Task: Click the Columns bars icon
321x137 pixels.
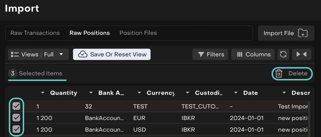Action: point(240,54)
